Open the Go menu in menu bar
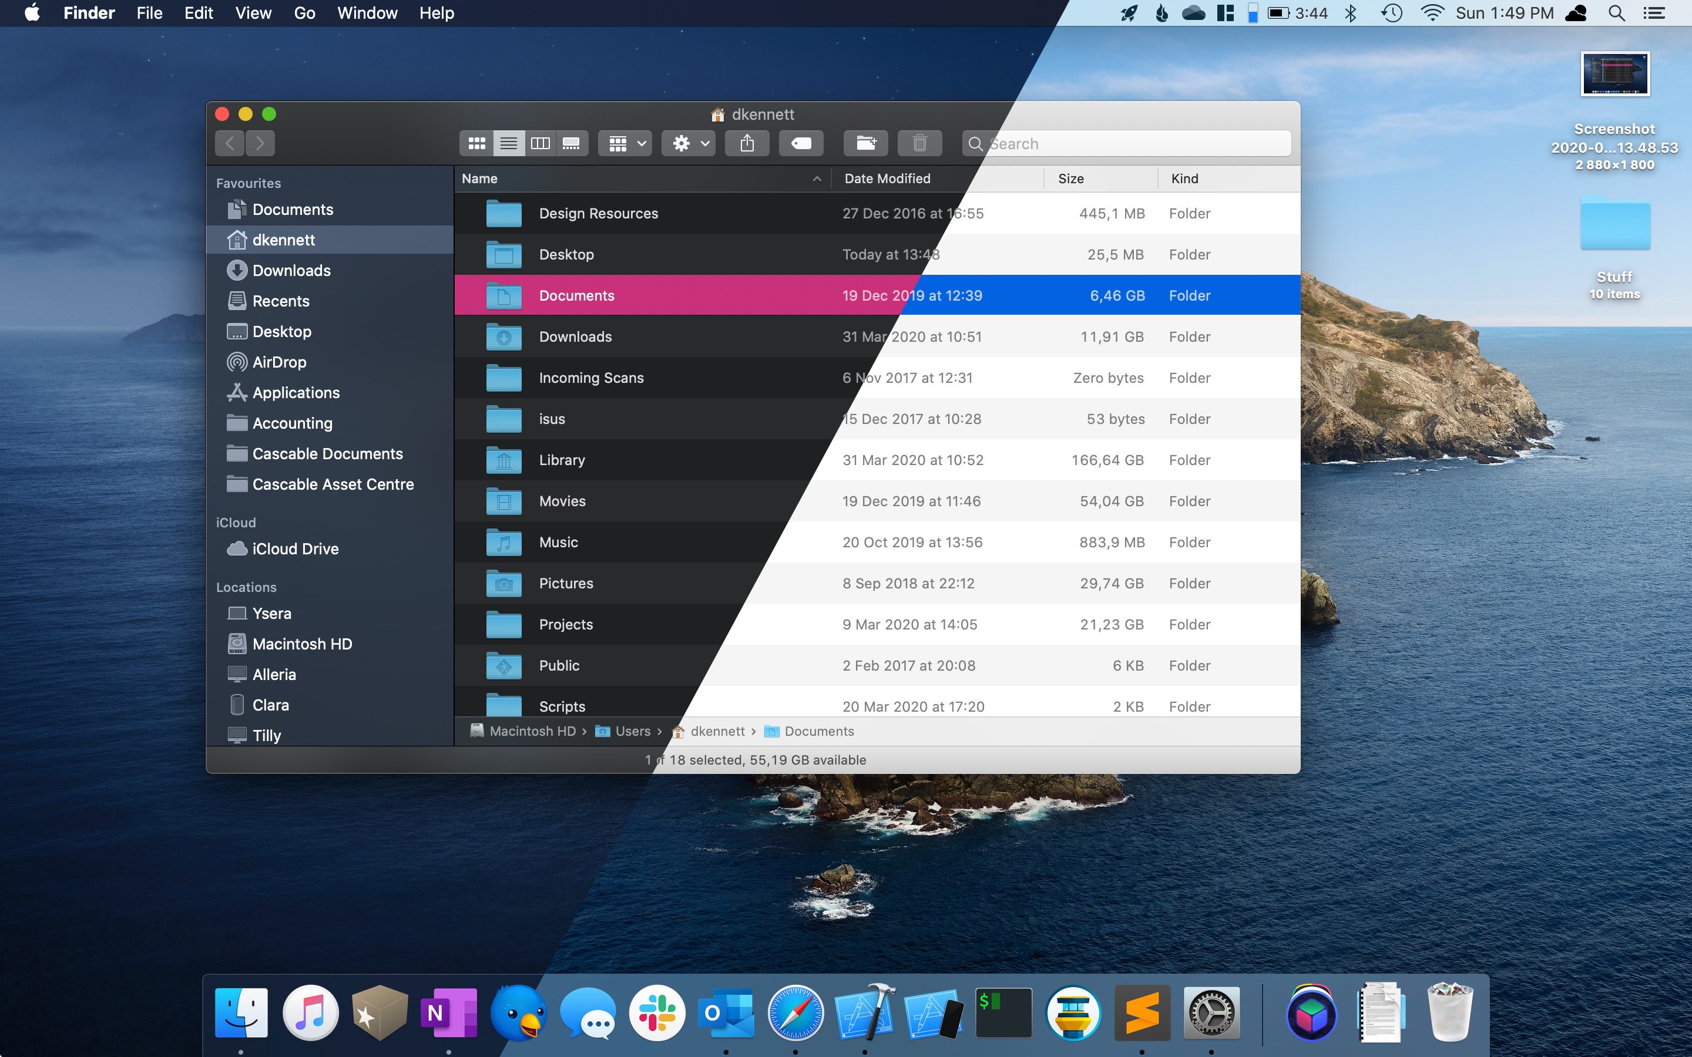The height and width of the screenshot is (1057, 1692). pos(304,14)
